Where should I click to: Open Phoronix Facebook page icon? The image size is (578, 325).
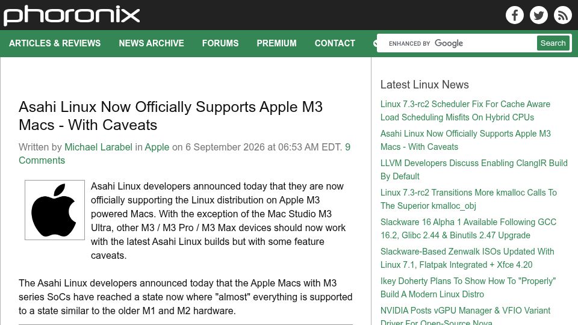click(515, 15)
